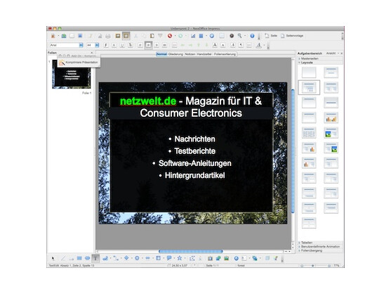Select the callout speech bubble tool
This screenshot has height=294, width=391.
pyautogui.click(x=168, y=258)
